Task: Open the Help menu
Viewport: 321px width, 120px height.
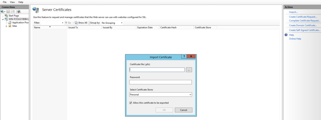Action: click(x=21, y=2)
